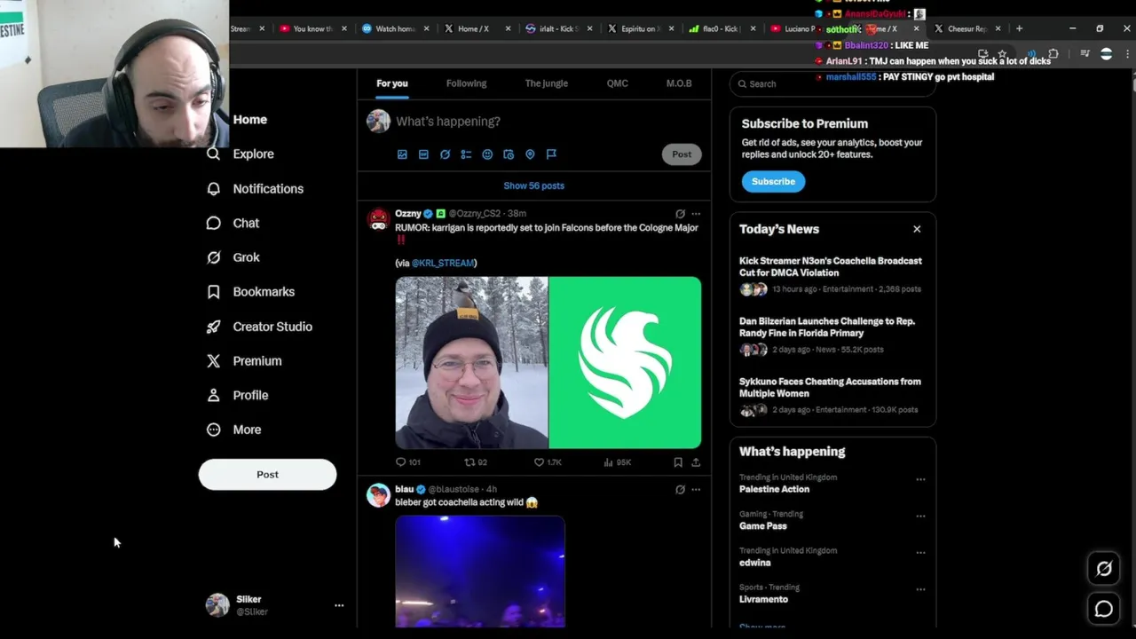Close the Today's News panel
Viewport: 1136px width, 639px height.
pyautogui.click(x=917, y=230)
